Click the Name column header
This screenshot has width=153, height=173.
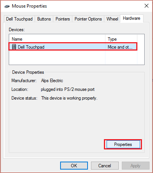coord(57,39)
